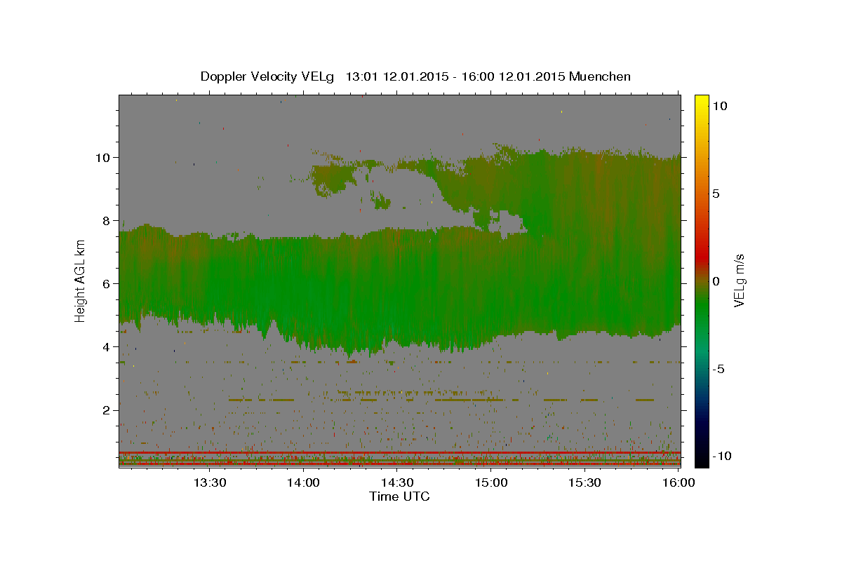Click the height tick label 4
This screenshot has height=561, width=842.
[x=107, y=347]
